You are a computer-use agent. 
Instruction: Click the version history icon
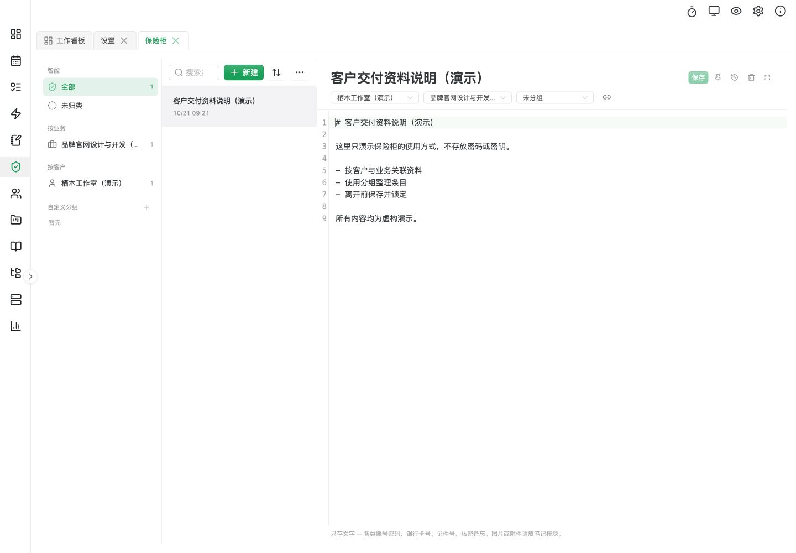pyautogui.click(x=735, y=77)
